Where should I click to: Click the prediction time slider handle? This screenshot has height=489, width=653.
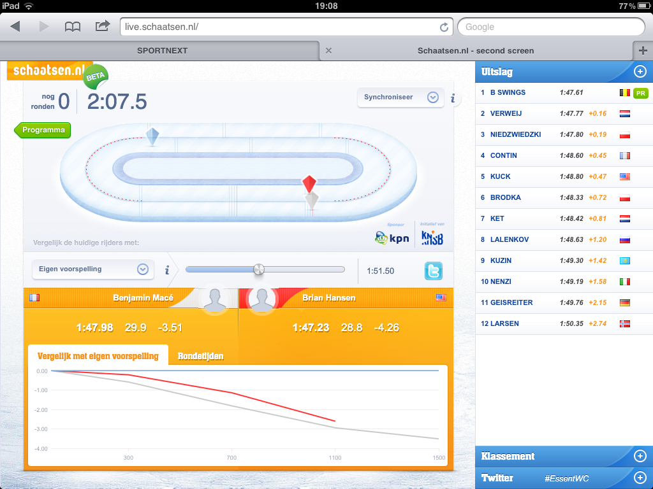tap(258, 269)
